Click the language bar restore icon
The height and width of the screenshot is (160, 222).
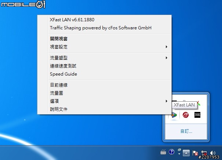pos(179,150)
